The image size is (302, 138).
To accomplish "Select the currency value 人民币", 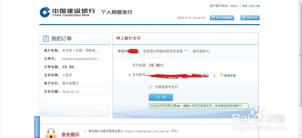I will (x=67, y=75).
